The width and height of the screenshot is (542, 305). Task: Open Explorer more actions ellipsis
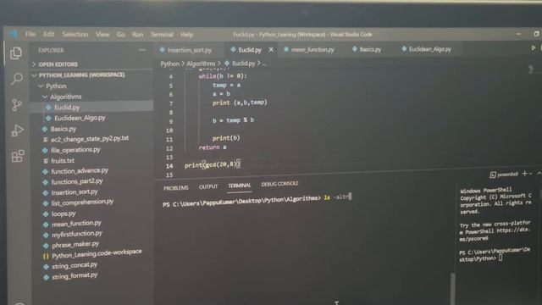coord(142,50)
